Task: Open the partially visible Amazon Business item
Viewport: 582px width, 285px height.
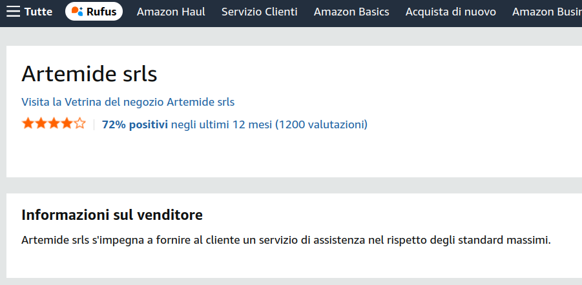Action: tap(546, 12)
